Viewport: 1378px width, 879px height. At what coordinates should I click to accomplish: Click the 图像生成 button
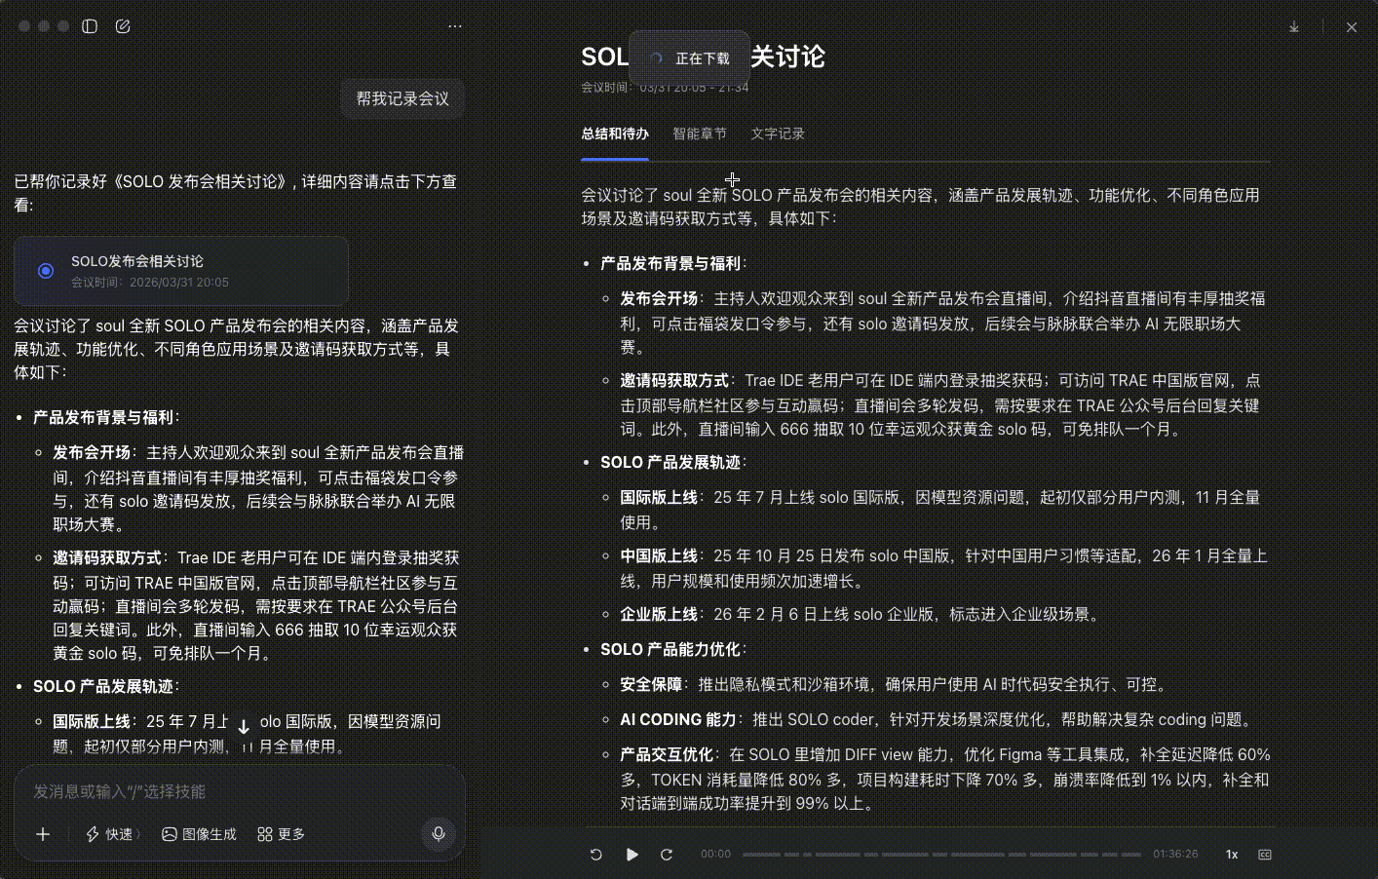[199, 834]
